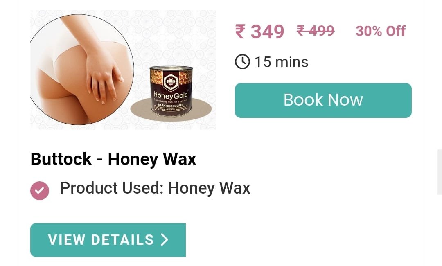
Task: Click the clock duration icon
Action: pos(242,62)
